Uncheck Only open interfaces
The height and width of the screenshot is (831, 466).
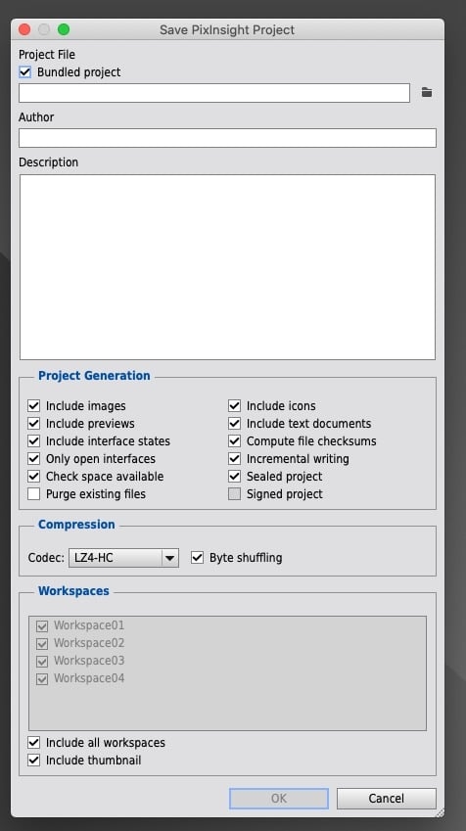coord(34,458)
